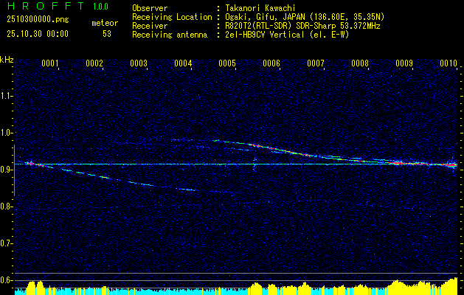Click the Receiver field label

click(x=150, y=26)
